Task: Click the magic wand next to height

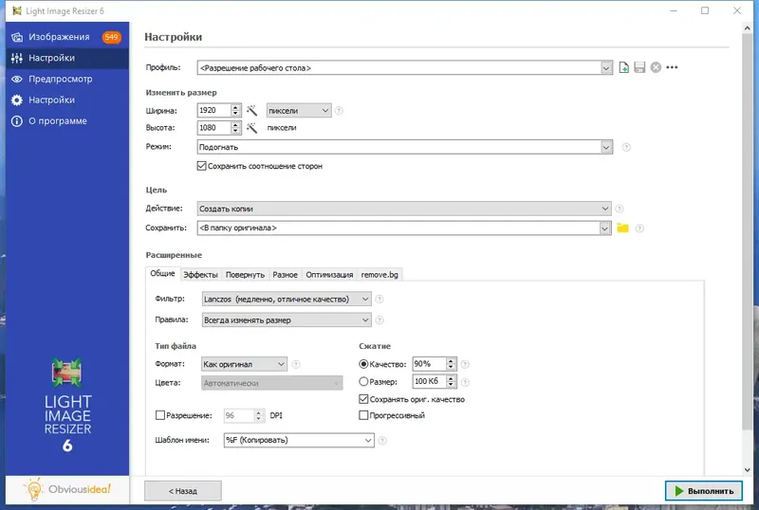Action: (x=251, y=128)
